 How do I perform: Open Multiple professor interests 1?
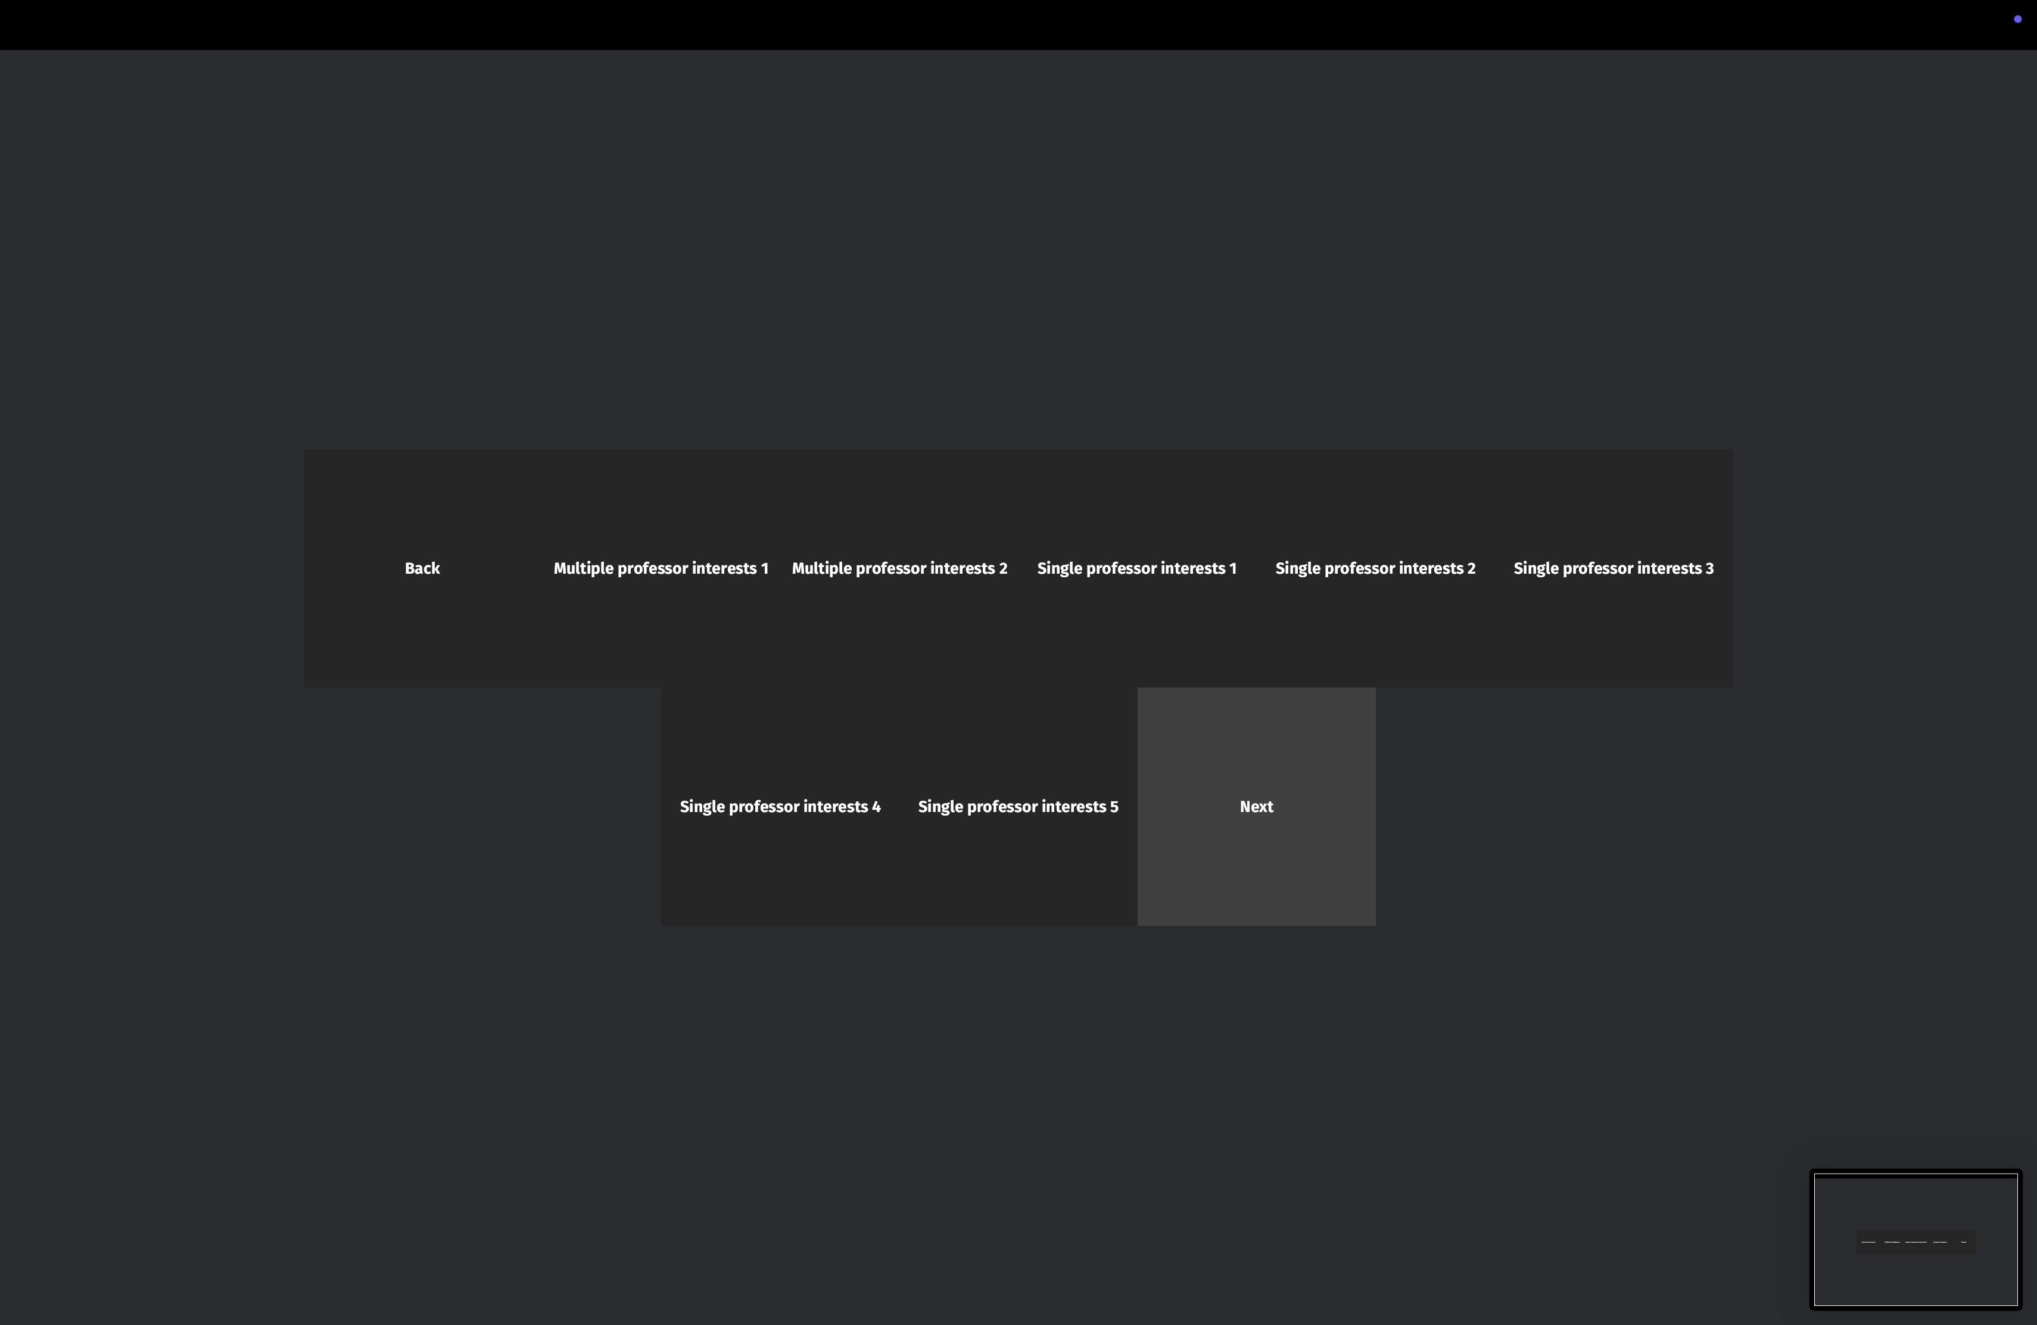661,568
